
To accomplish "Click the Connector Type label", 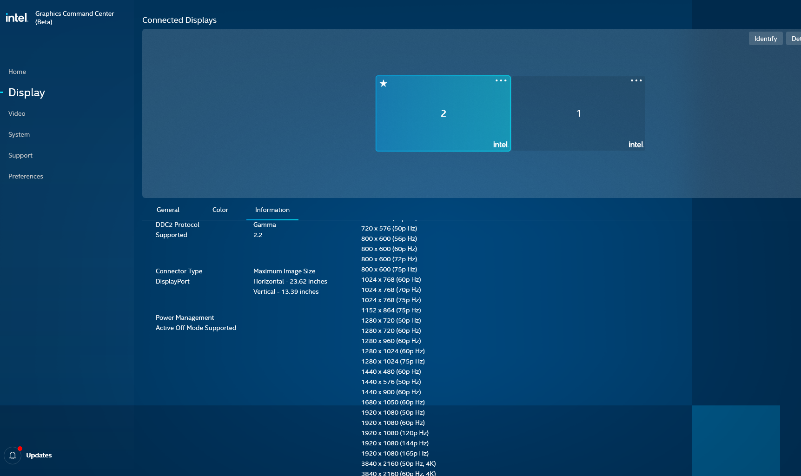I will pos(179,271).
